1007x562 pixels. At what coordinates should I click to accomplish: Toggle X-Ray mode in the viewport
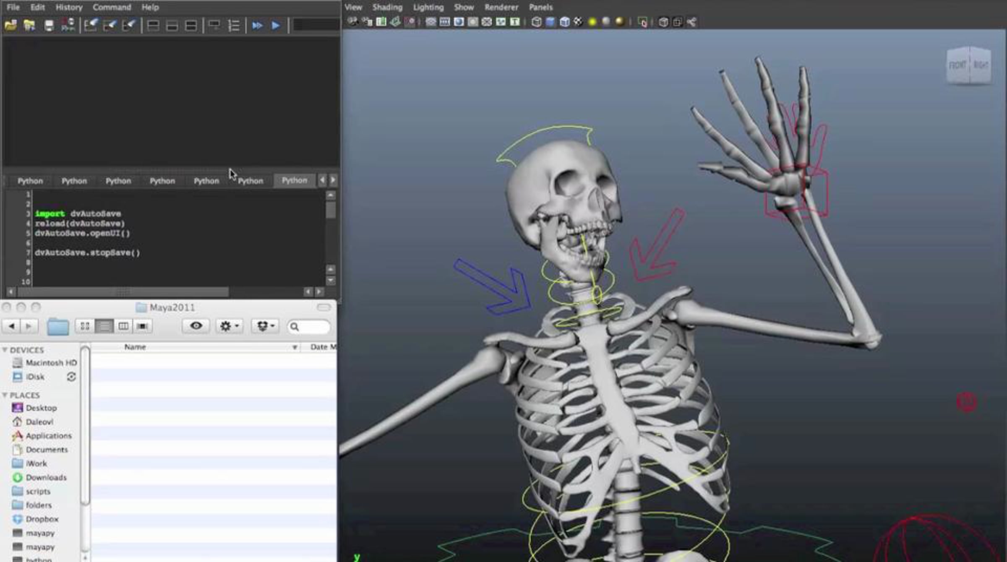(663, 22)
